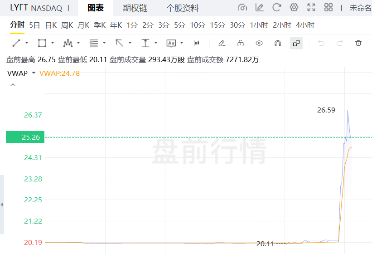This screenshot has height=254, width=372.
Task: Select the 1分 timeframe
Action: (x=132, y=25)
